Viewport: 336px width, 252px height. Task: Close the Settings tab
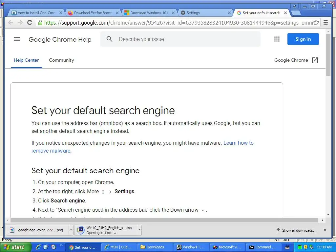pyautogui.click(x=229, y=13)
